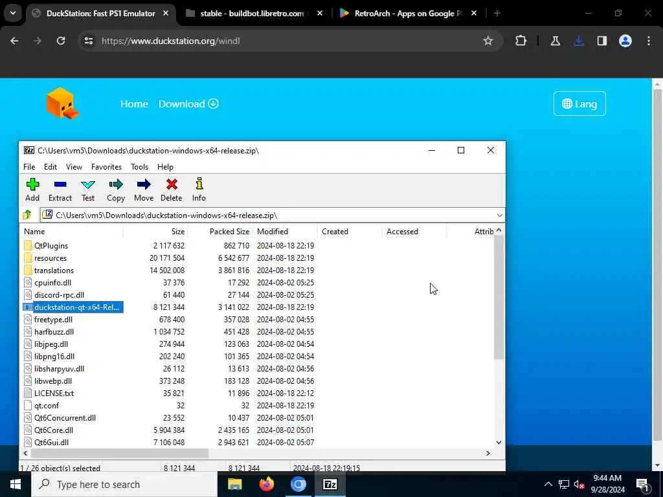Click the Home link on DuckStation site
663x497 pixels.
click(x=134, y=104)
